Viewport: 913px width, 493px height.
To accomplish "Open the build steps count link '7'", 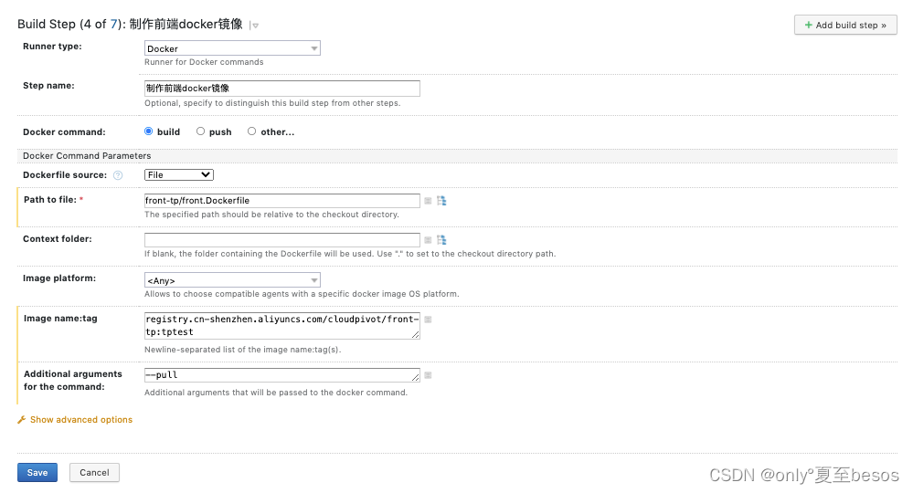I will (x=113, y=25).
